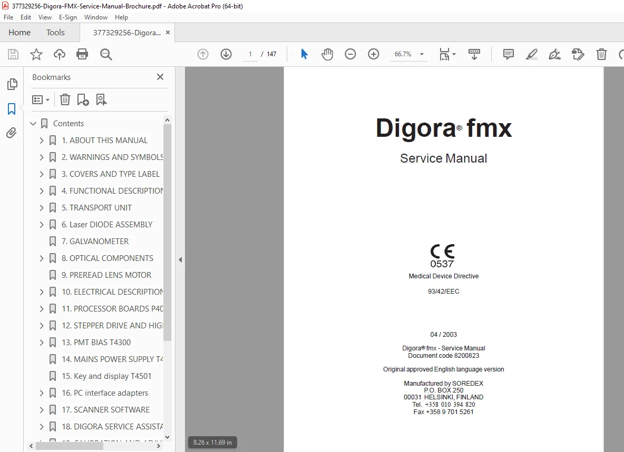Open the fit page options icon
This screenshot has height=452, width=624.
pyautogui.click(x=447, y=54)
